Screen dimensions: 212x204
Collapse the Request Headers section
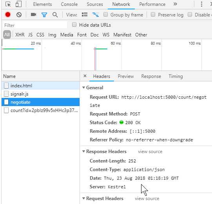83,199
